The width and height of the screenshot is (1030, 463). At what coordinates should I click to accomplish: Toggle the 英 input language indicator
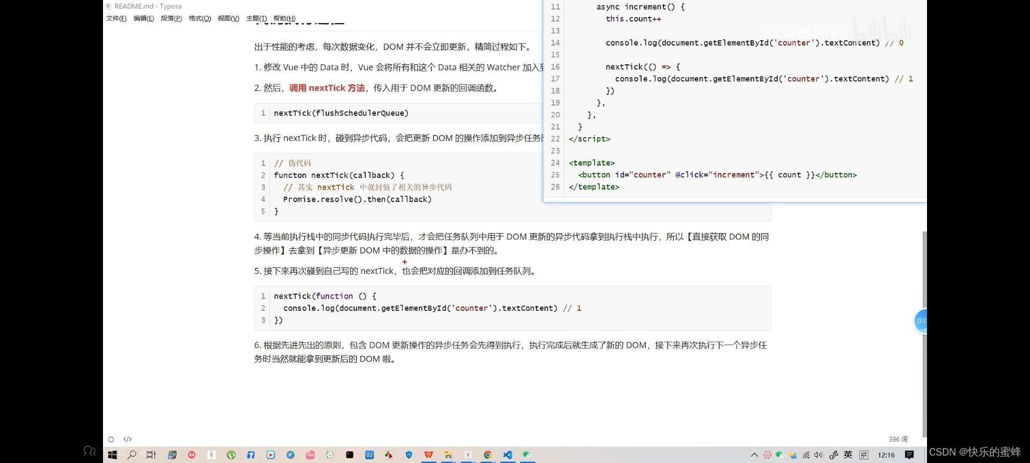[x=848, y=455]
